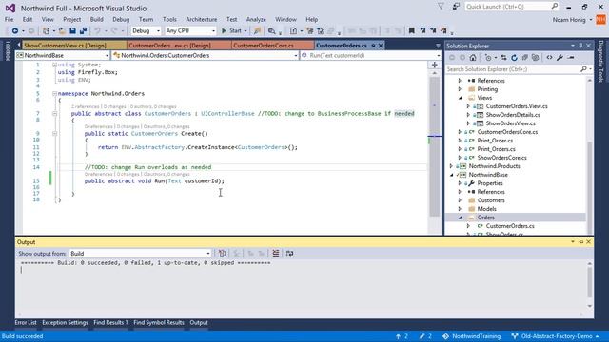Screen dimensions: 609x342
Task: Open the Any CPU platform dropdown
Action: click(190, 30)
